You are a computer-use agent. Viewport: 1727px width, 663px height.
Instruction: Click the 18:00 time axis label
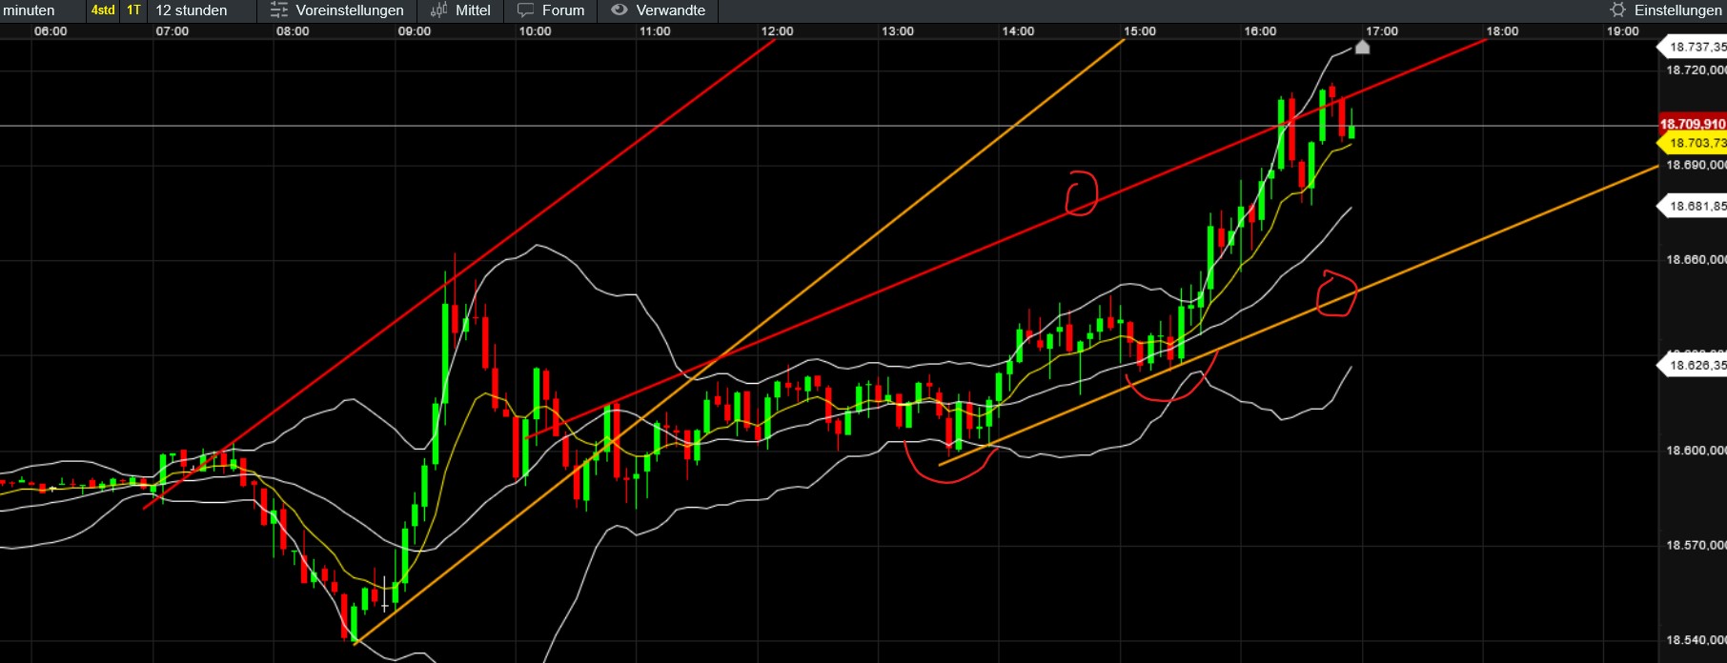pyautogui.click(x=1502, y=31)
